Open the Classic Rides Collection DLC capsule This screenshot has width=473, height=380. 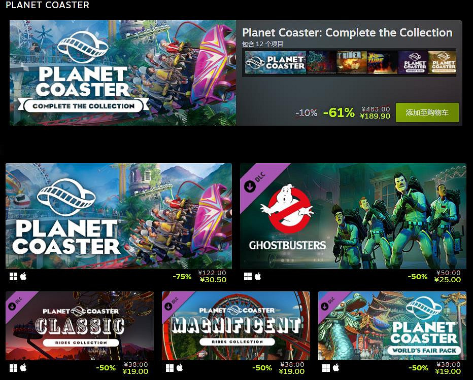click(80, 326)
